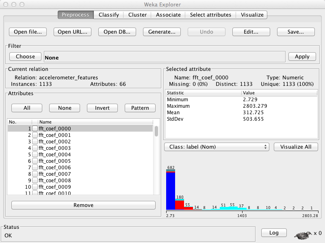Screen dimensions: 325x243
Task: Click the Save... button
Action: pyautogui.click(x=296, y=32)
